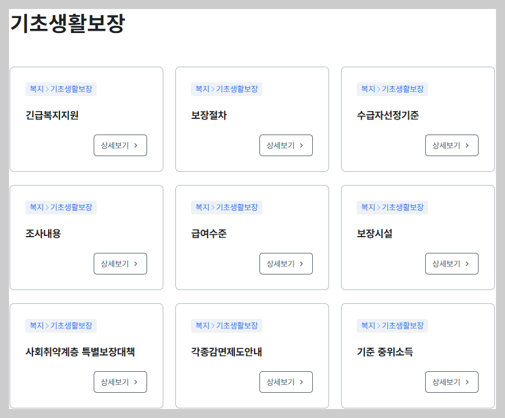Click the chevron icon on 긴급복지지원 상세보기

click(x=137, y=145)
